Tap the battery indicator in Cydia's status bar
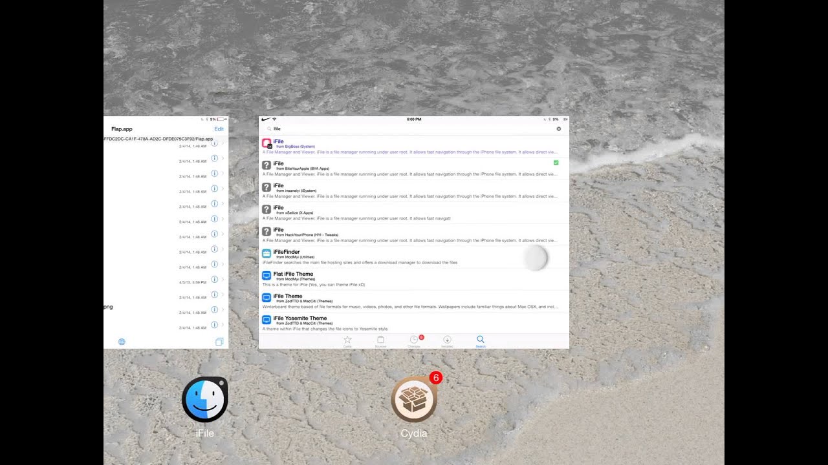 coord(565,119)
